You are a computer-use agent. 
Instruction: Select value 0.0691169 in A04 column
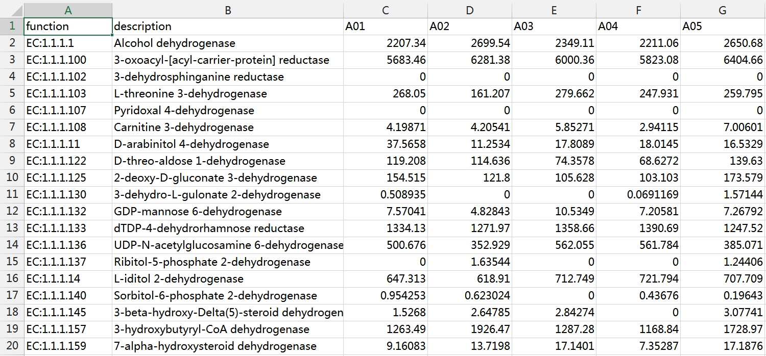coord(638,195)
